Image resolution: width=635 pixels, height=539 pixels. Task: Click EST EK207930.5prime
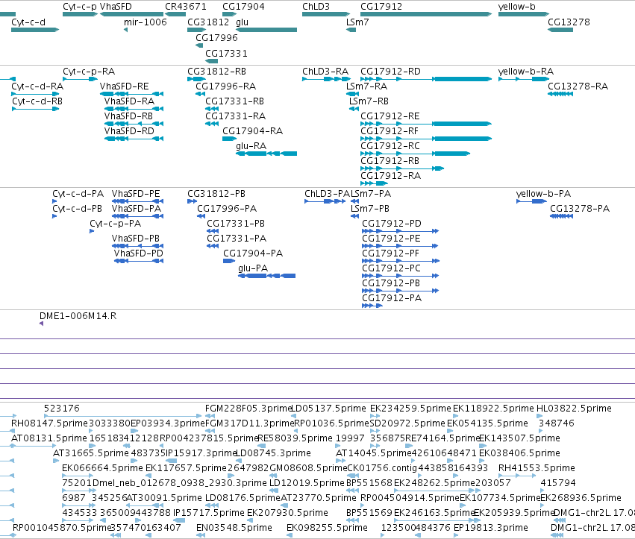click(287, 513)
